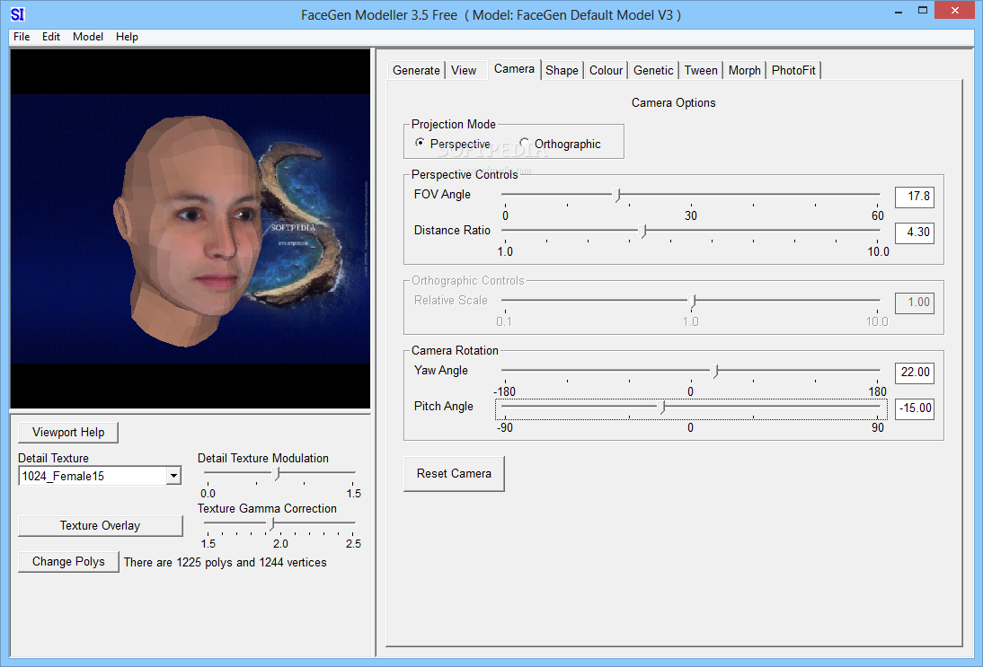Switch to the Morph tab

[x=745, y=70]
